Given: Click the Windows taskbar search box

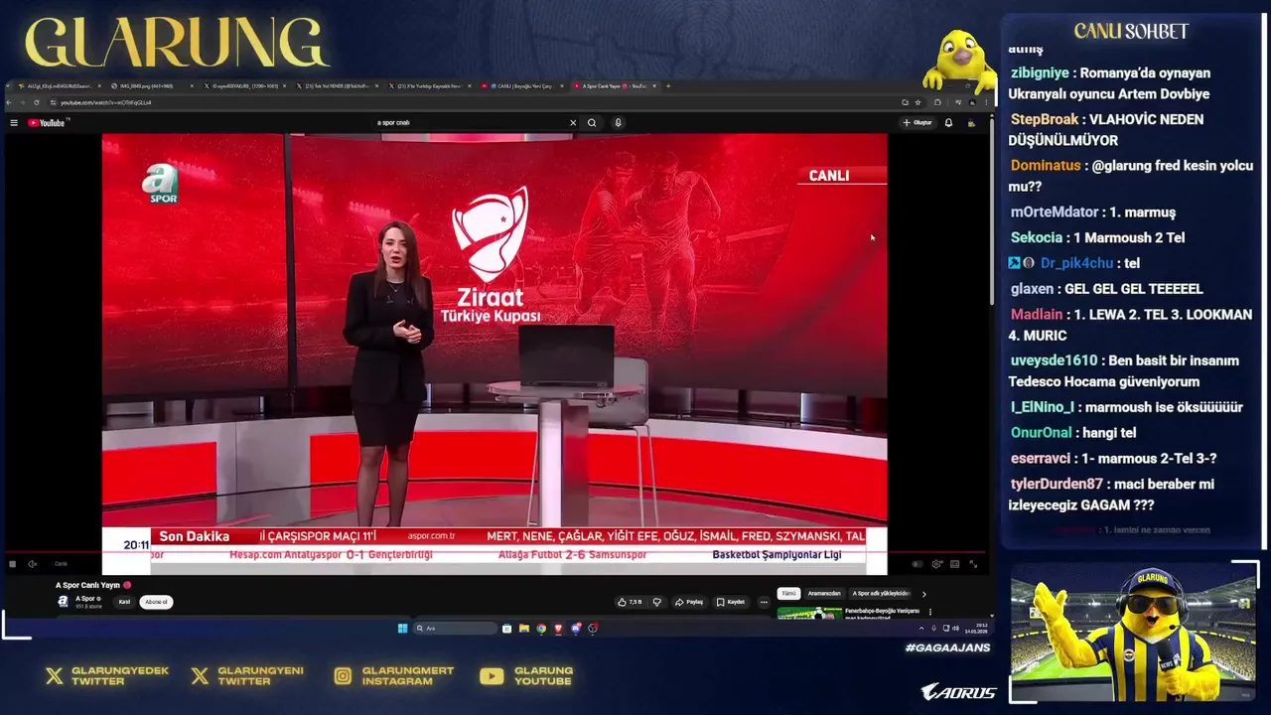Looking at the screenshot, I should pos(455,628).
